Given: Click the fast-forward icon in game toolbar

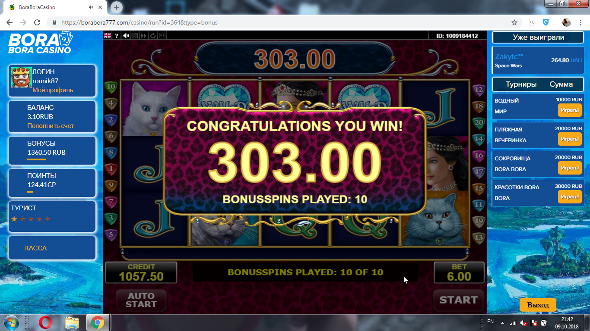Looking at the screenshot, I should point(144,36).
